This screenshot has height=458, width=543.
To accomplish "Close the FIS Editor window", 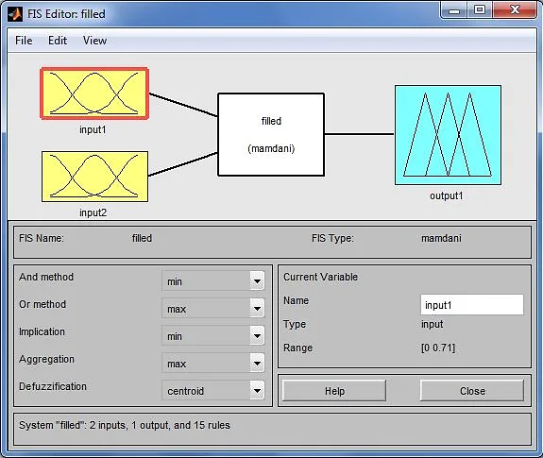I will (x=515, y=9).
